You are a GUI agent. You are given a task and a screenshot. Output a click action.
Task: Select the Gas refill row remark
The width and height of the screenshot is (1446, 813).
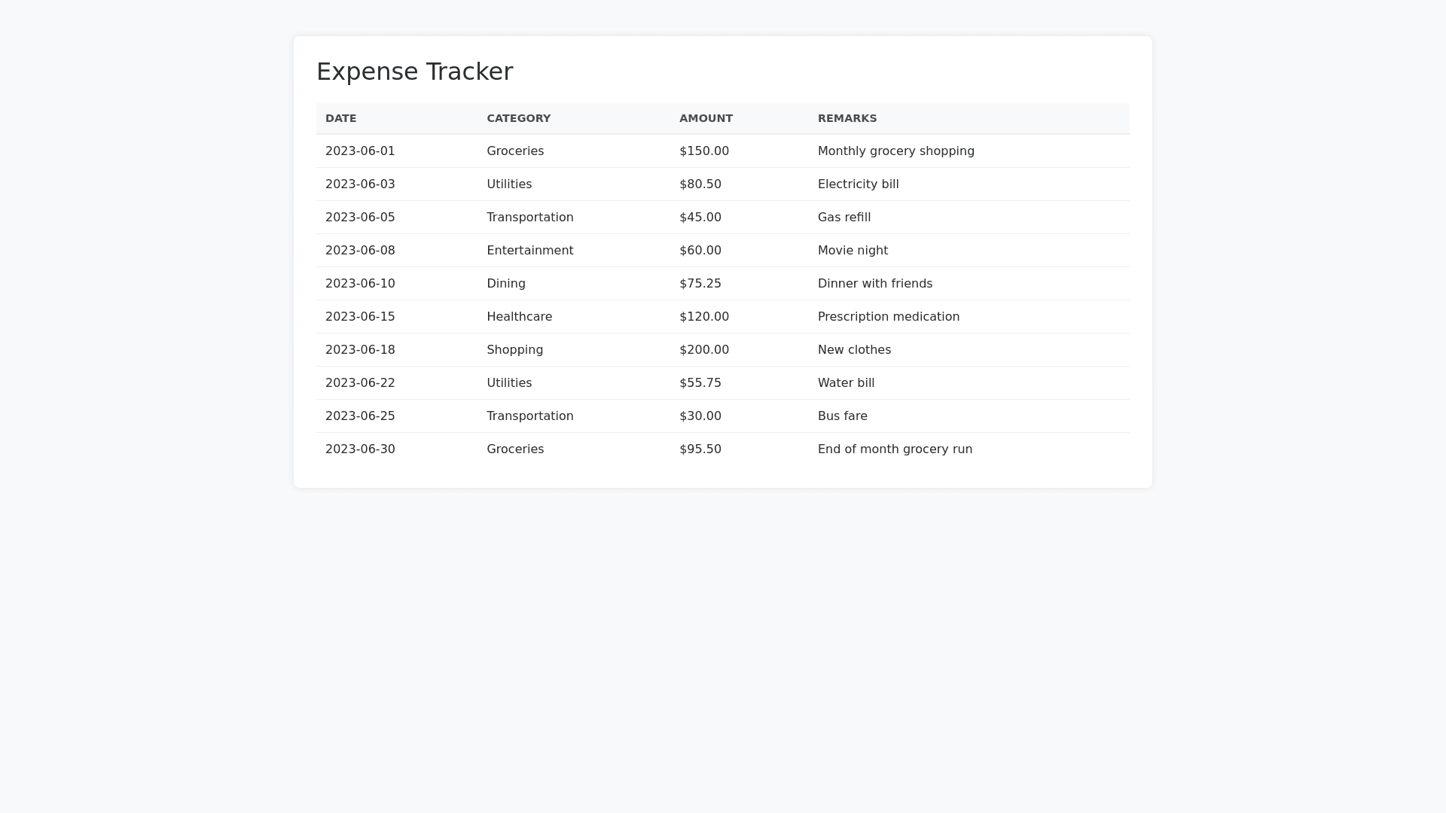[843, 218]
